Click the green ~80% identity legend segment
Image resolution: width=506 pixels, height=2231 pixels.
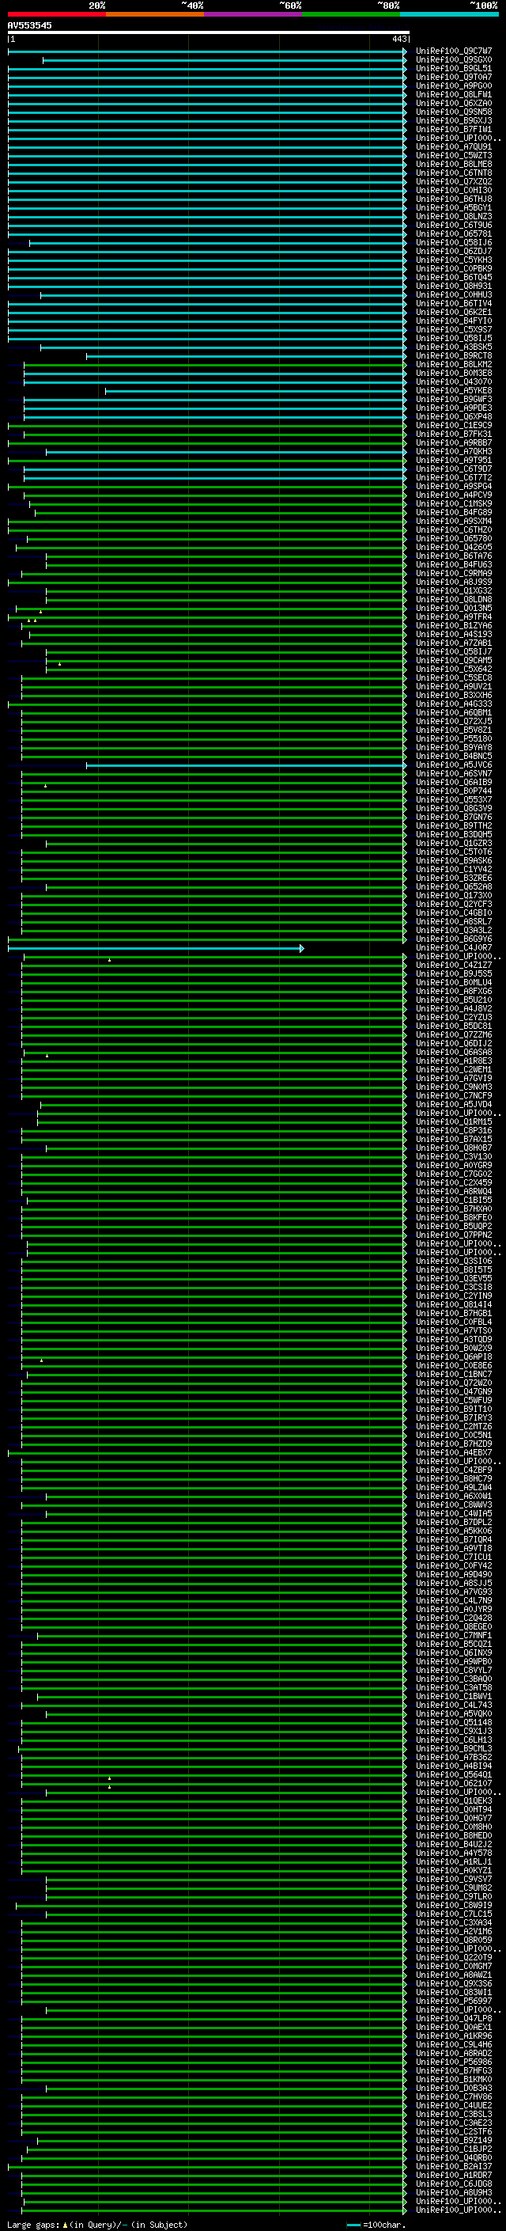pos(351,14)
